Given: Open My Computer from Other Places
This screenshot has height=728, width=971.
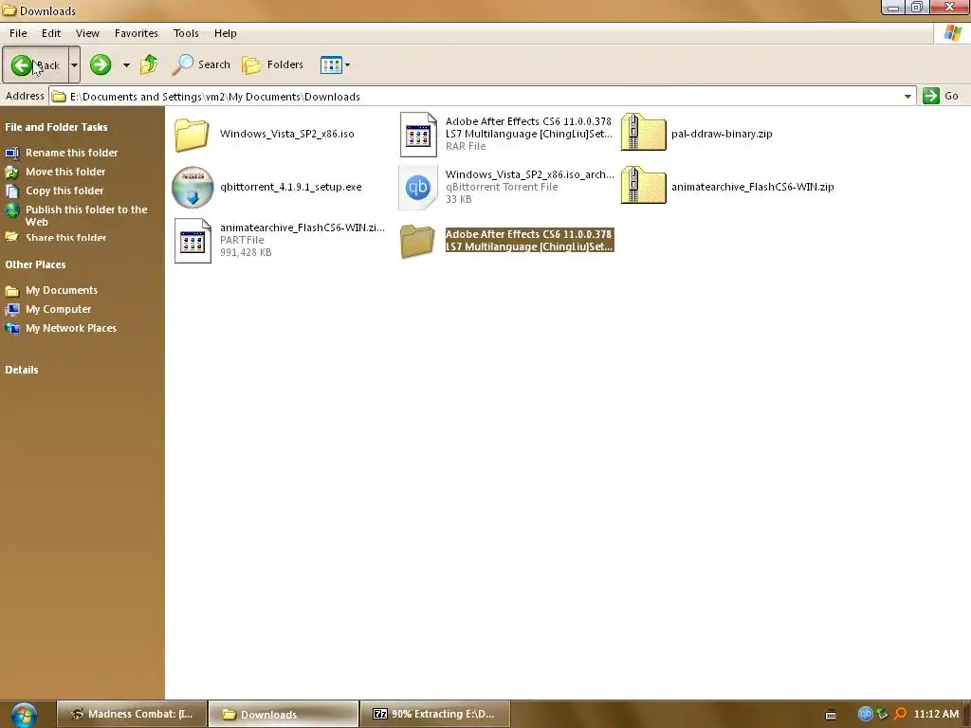Looking at the screenshot, I should pyautogui.click(x=58, y=310).
